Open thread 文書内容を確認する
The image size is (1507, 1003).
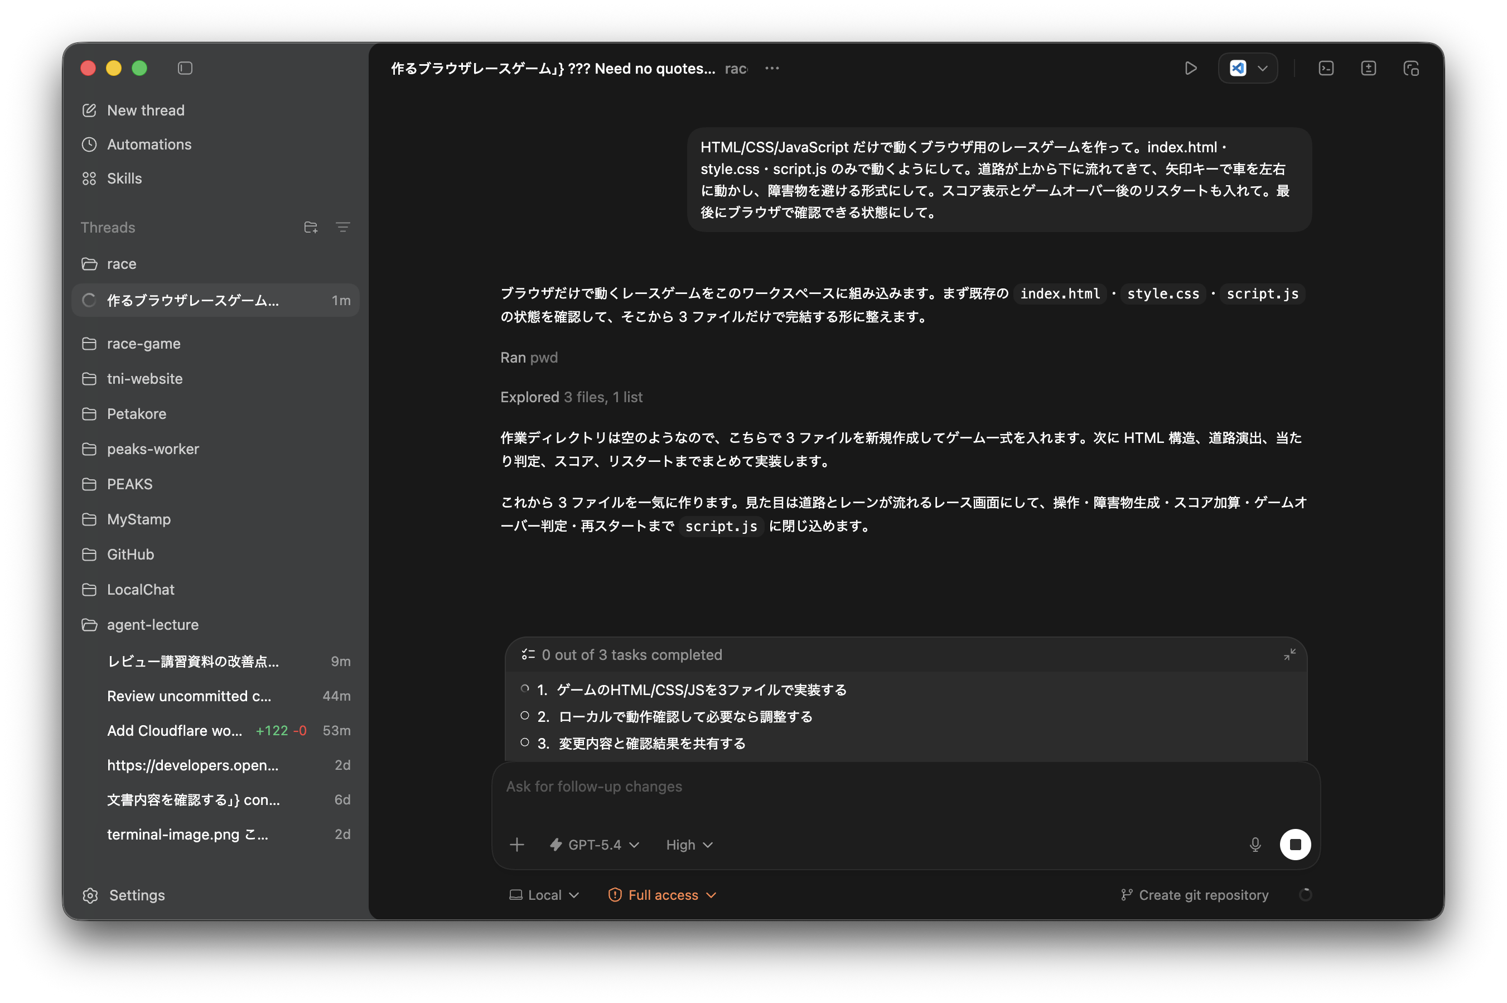[215, 799]
